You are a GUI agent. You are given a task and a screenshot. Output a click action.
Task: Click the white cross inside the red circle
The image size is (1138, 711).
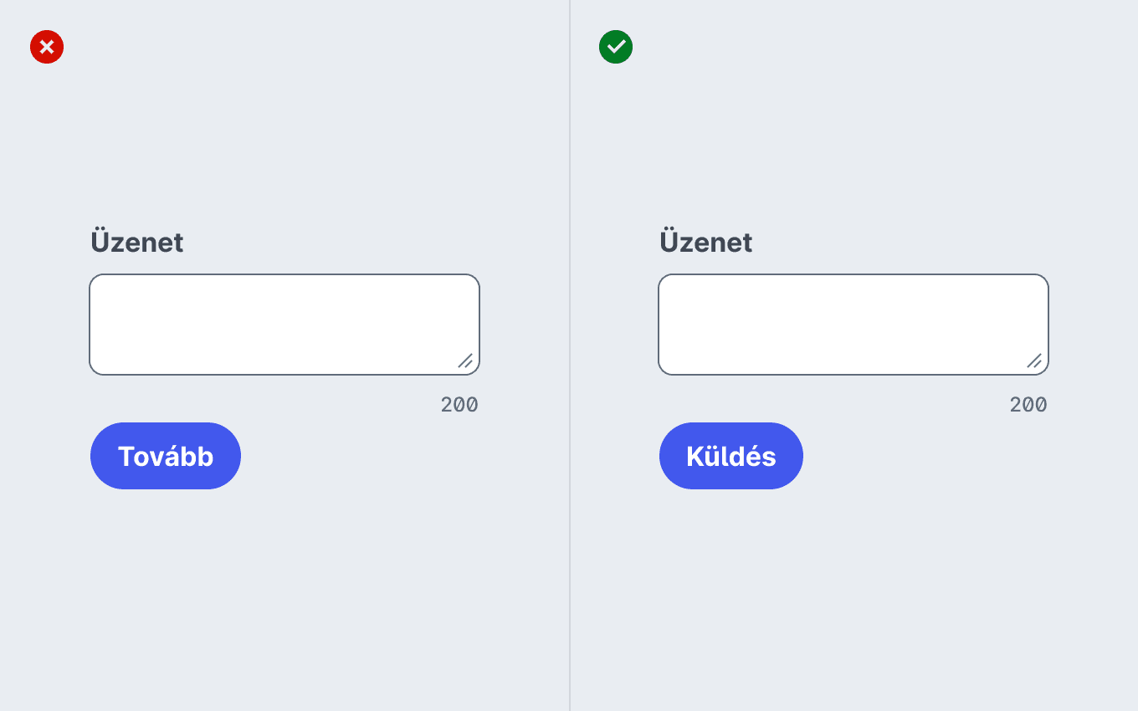click(47, 47)
